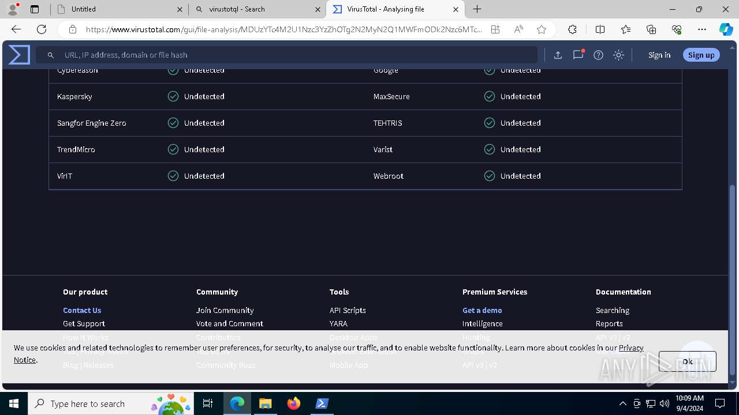Click the Varist engine name

click(x=383, y=149)
